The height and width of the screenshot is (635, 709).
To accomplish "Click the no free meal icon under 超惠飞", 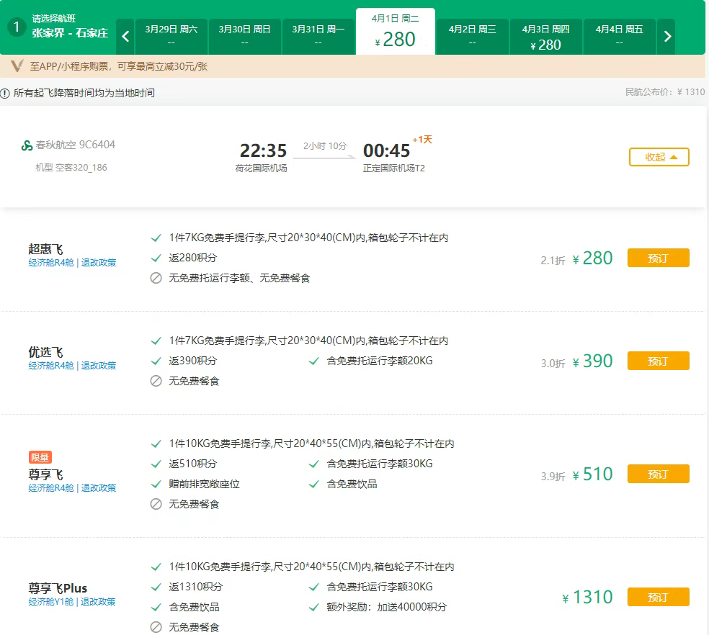I will (x=156, y=278).
